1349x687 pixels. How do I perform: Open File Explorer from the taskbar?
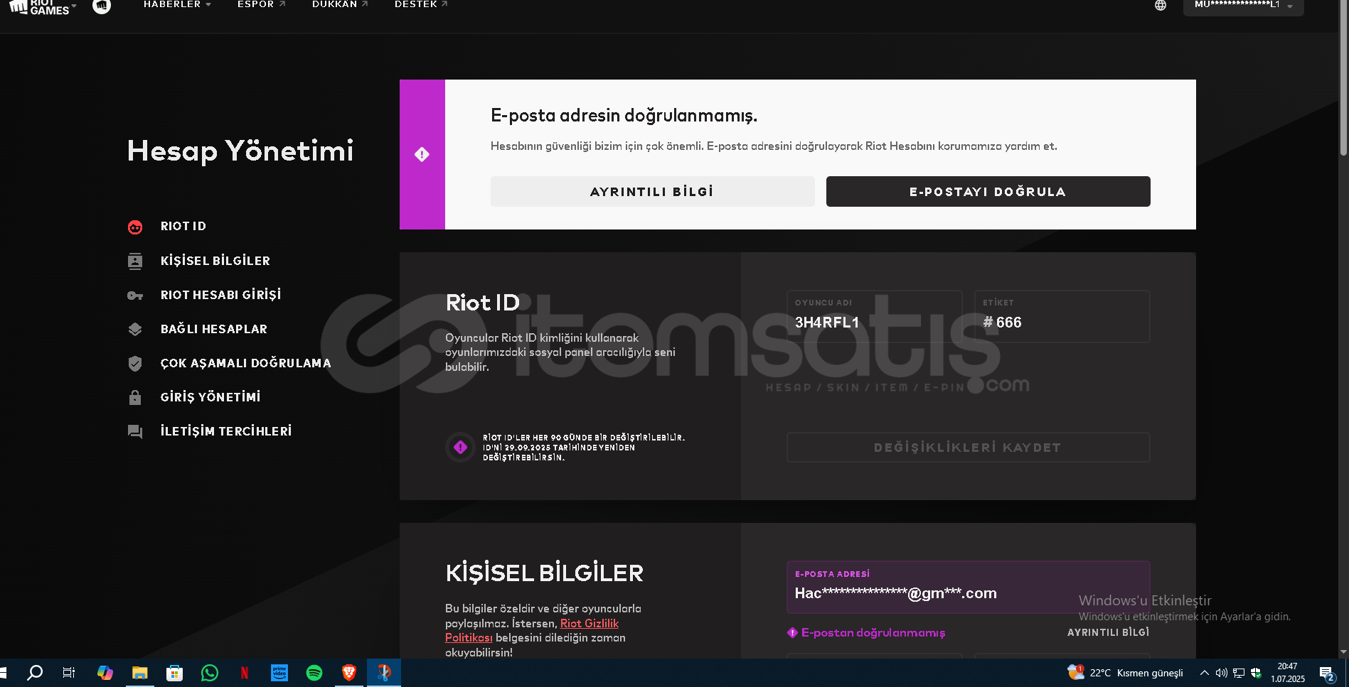(x=140, y=673)
